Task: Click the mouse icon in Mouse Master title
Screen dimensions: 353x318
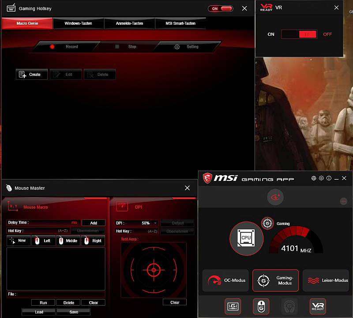Action: coord(9,188)
